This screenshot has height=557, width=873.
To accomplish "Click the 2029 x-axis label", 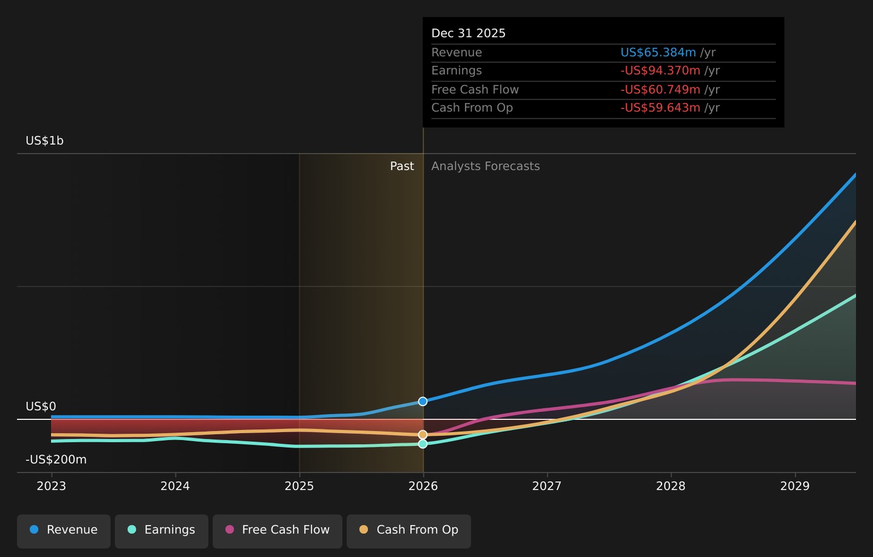I will point(795,486).
